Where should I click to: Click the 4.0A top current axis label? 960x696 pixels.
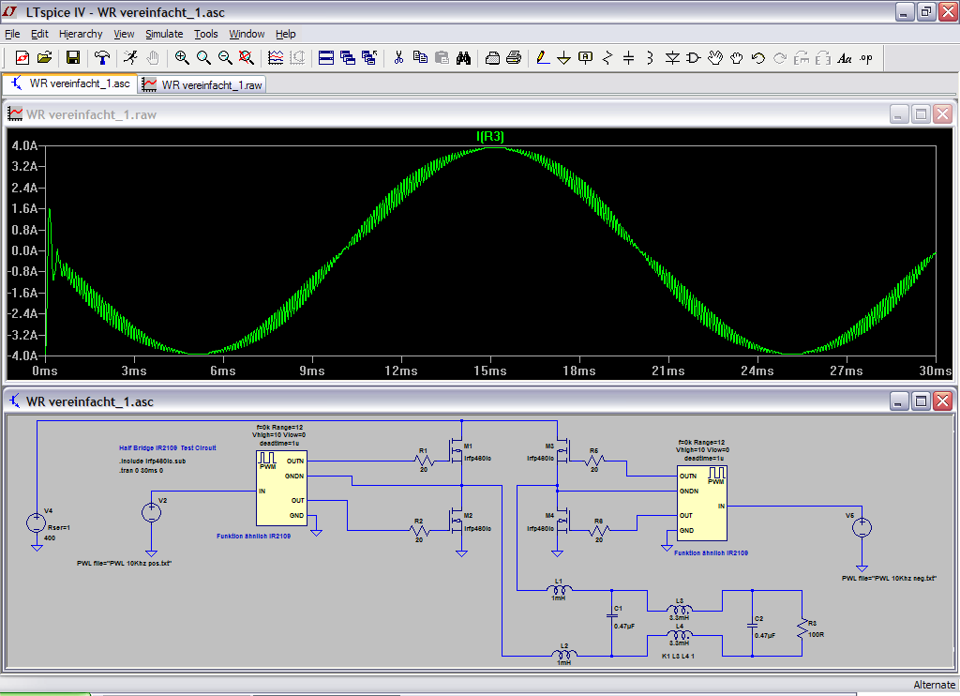[x=25, y=145]
